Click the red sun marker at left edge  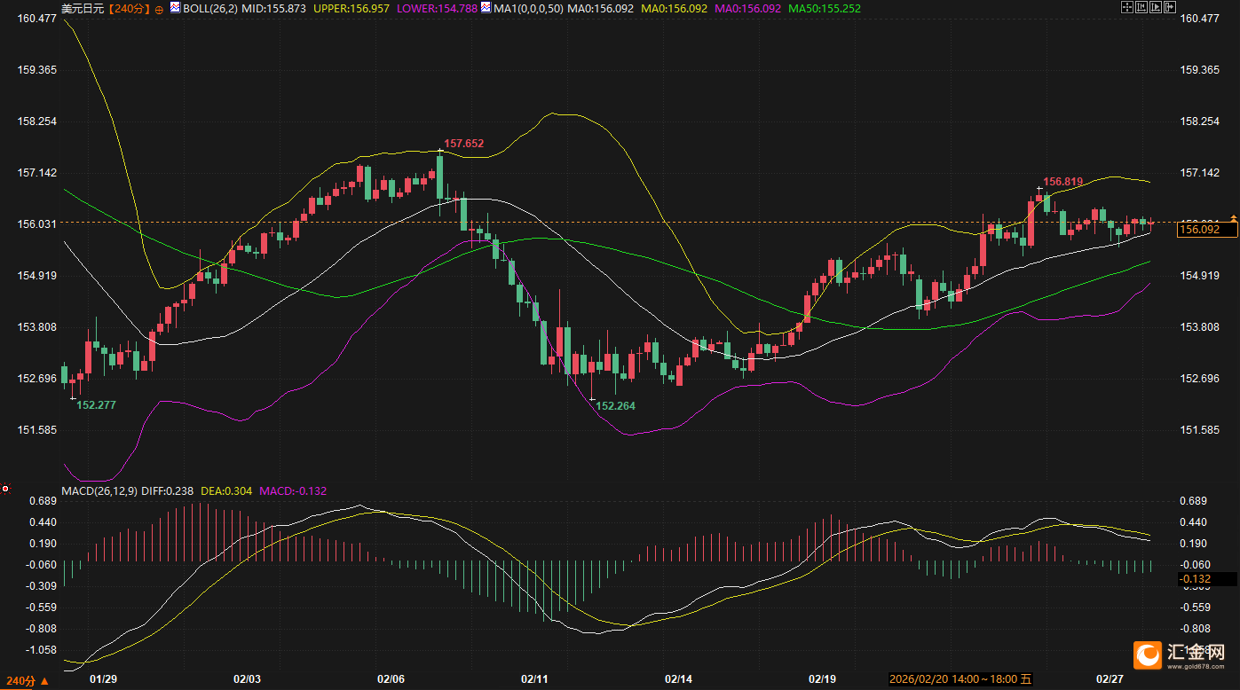click(5, 489)
